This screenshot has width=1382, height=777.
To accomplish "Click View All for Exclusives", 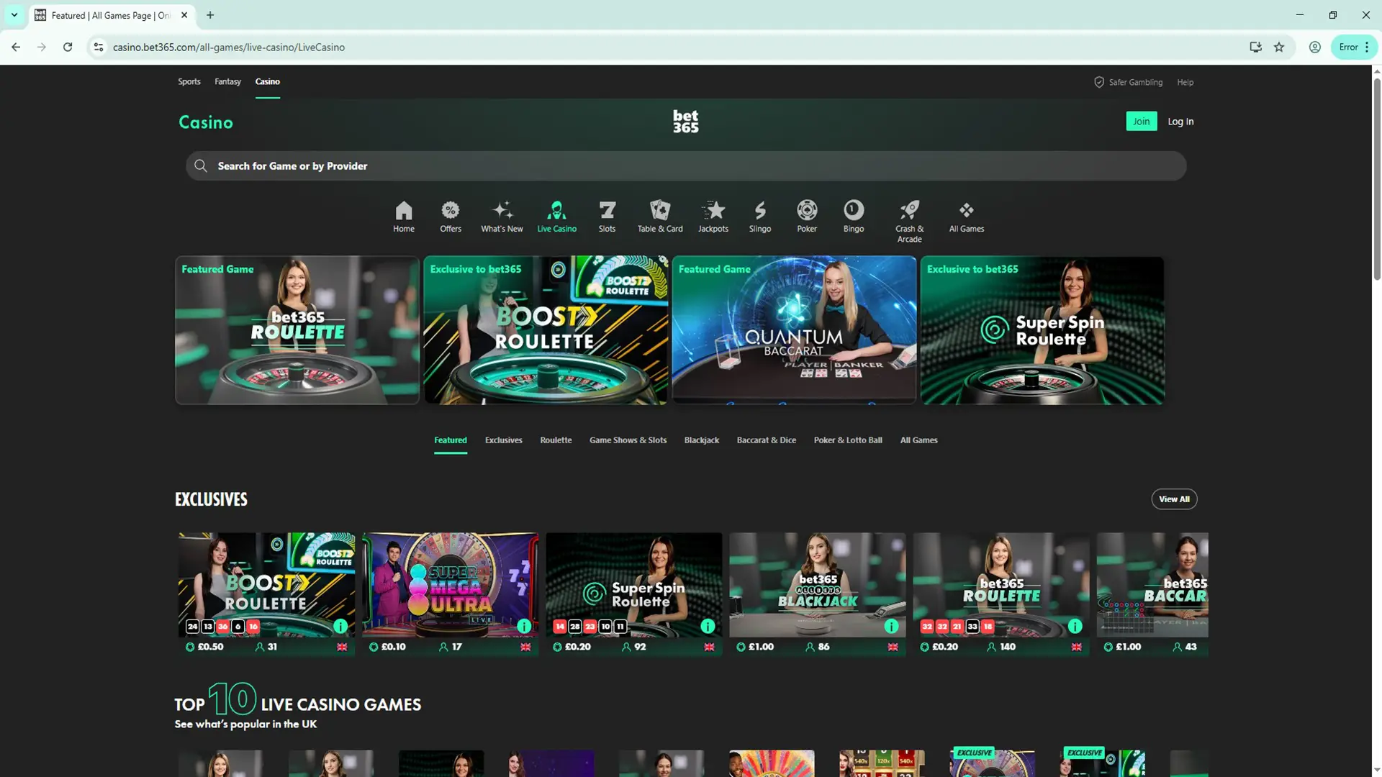I will (x=1173, y=499).
